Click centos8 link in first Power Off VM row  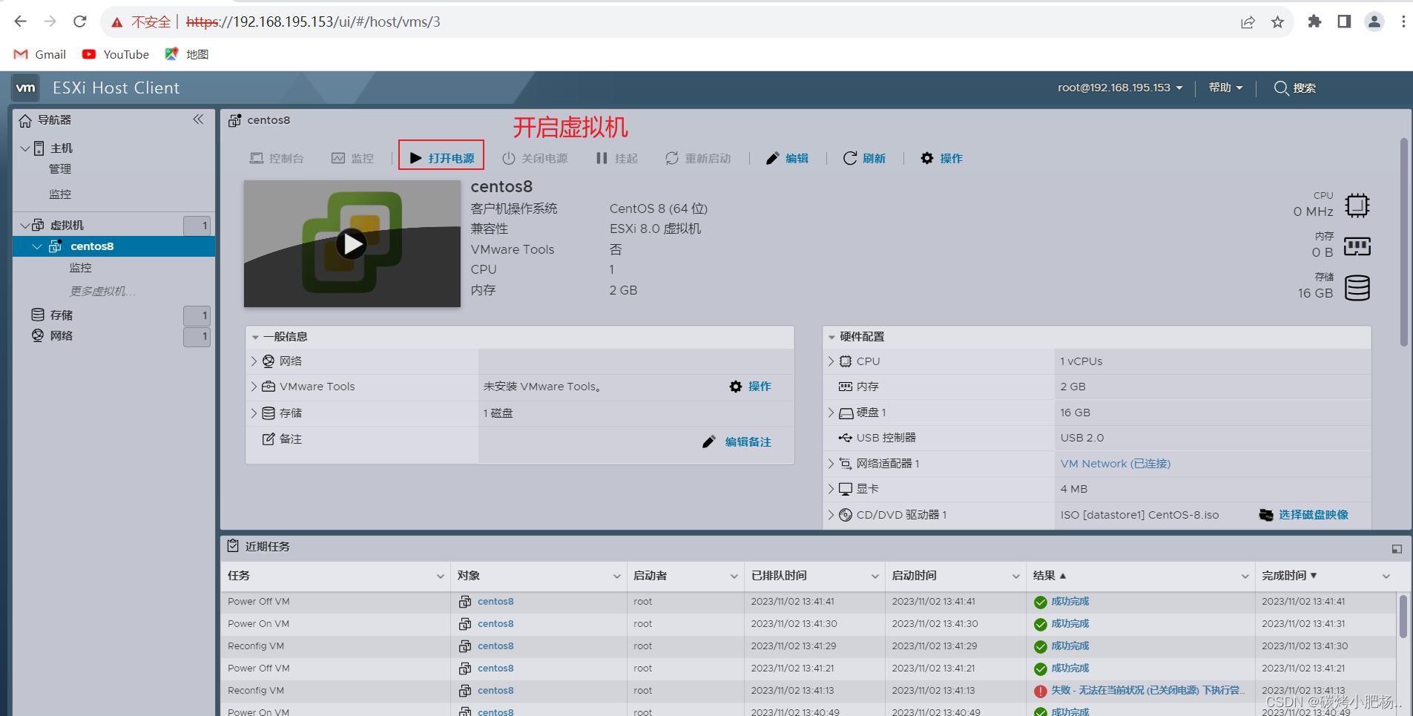click(x=495, y=602)
